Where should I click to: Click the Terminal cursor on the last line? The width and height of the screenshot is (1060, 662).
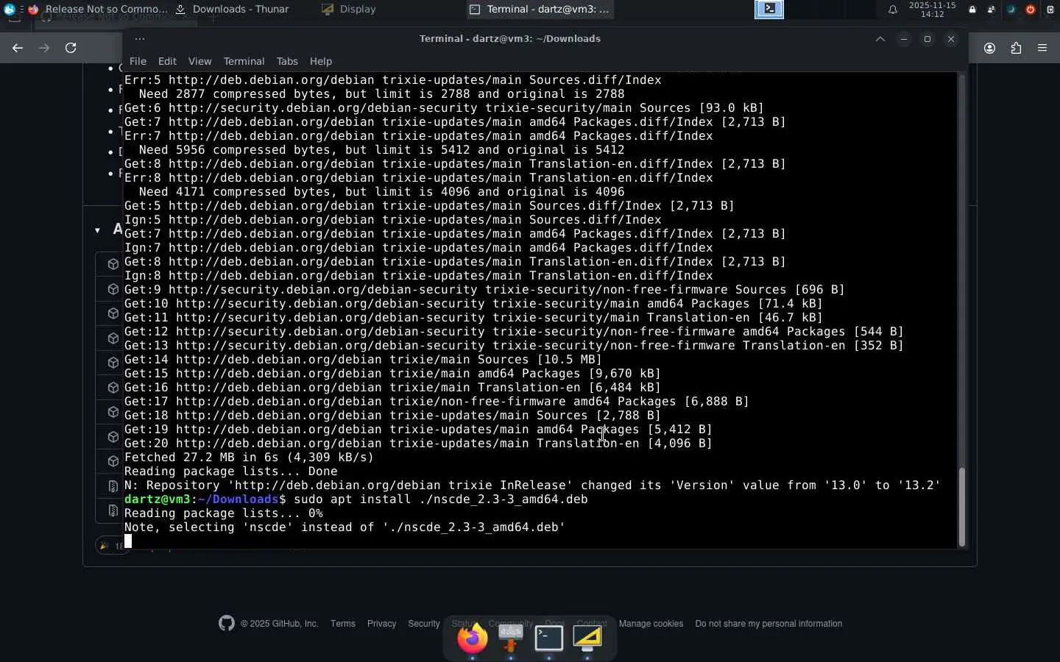(x=128, y=541)
